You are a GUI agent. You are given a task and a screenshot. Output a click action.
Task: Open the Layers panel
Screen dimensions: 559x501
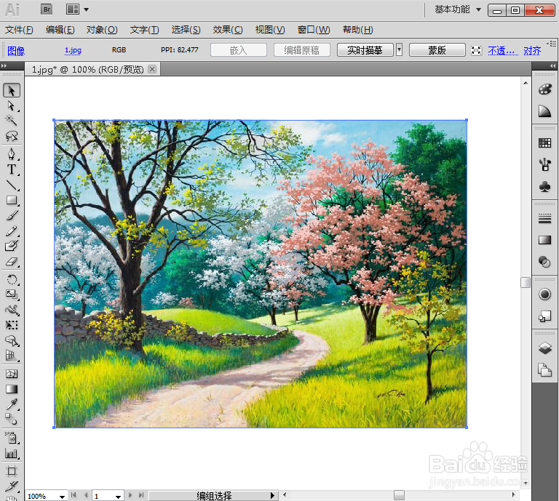544,348
